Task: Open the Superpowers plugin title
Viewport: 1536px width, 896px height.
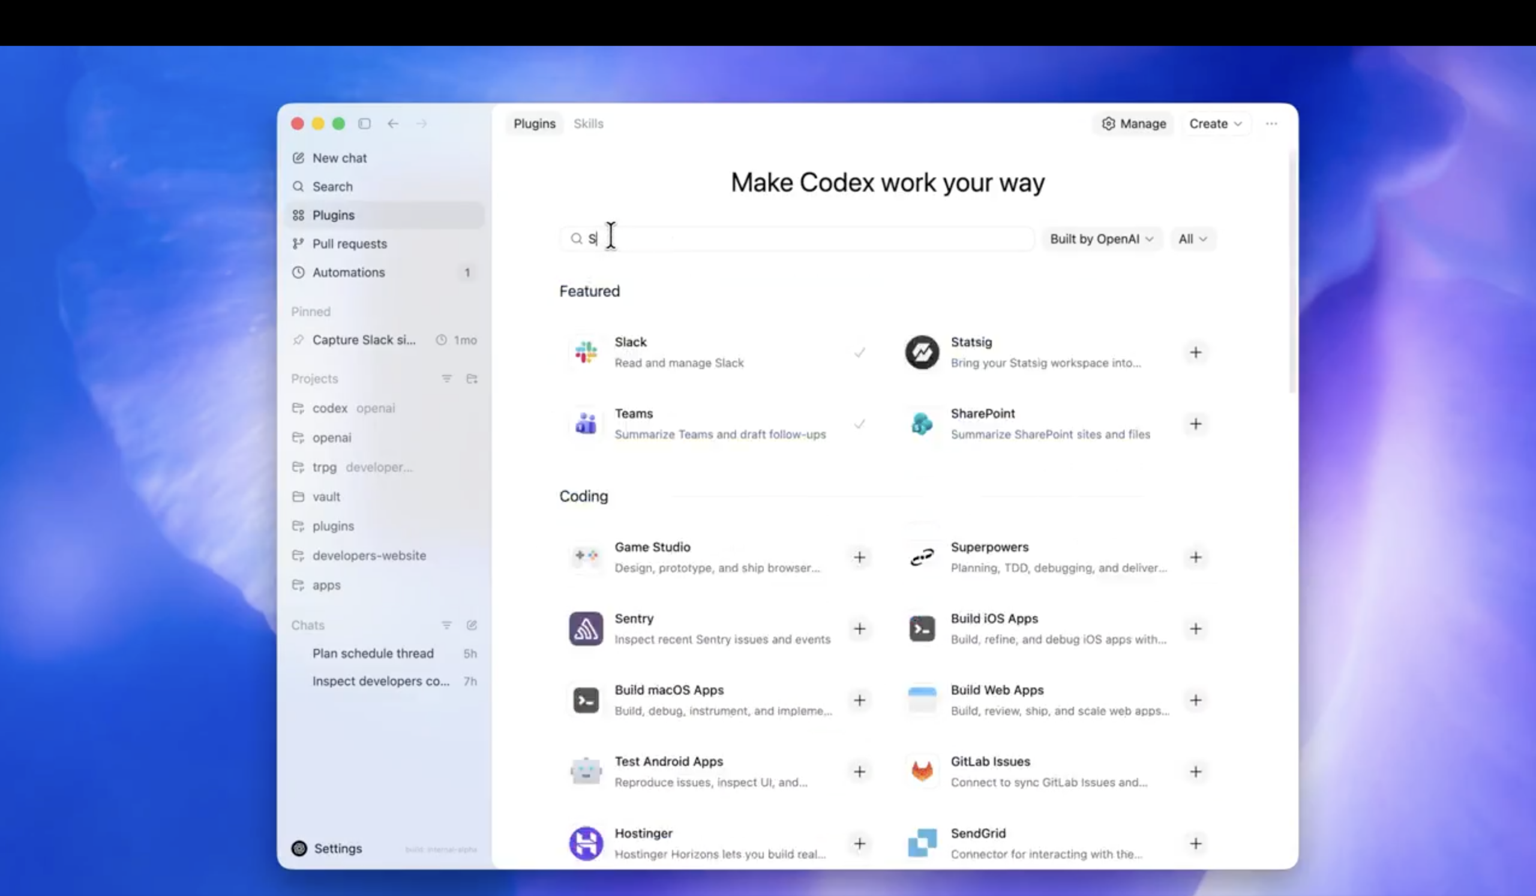Action: pos(989,547)
